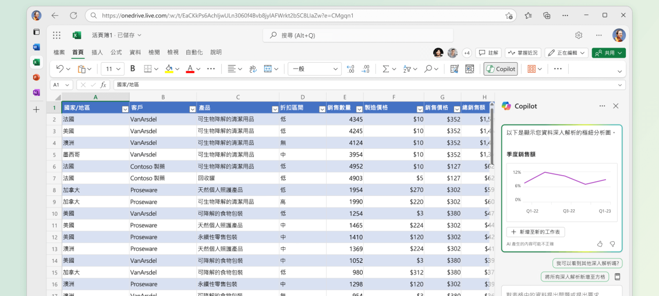The width and height of the screenshot is (659, 296).
Task: Open the app launcher waffle icon
Action: (56, 35)
